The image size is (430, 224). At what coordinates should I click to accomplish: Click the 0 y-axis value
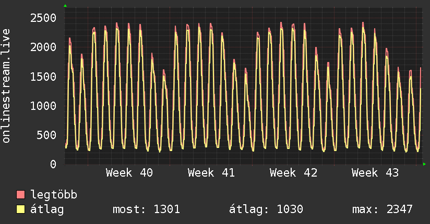pos(53,165)
